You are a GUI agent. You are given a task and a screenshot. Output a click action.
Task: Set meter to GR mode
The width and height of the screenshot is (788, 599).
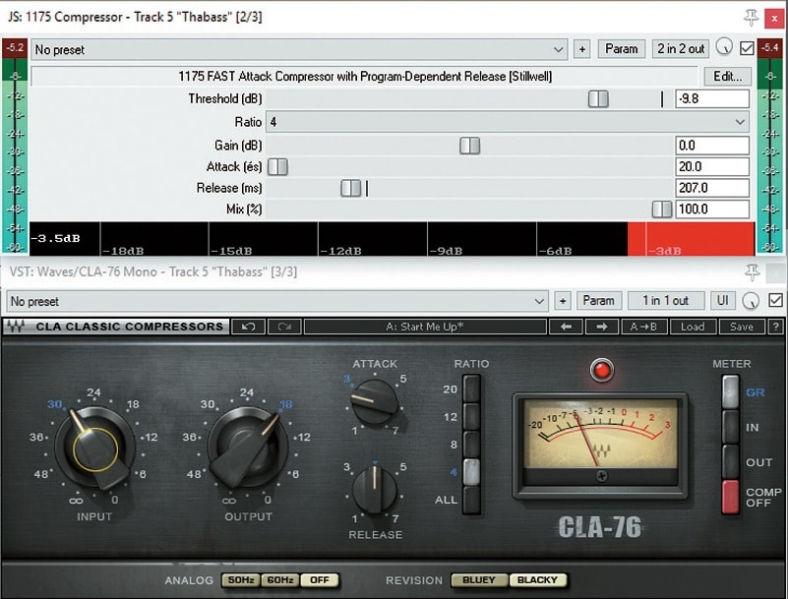(730, 392)
